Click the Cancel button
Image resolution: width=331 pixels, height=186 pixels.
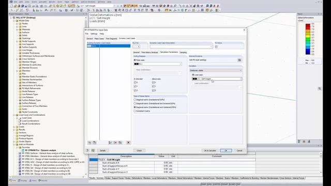click(239, 150)
